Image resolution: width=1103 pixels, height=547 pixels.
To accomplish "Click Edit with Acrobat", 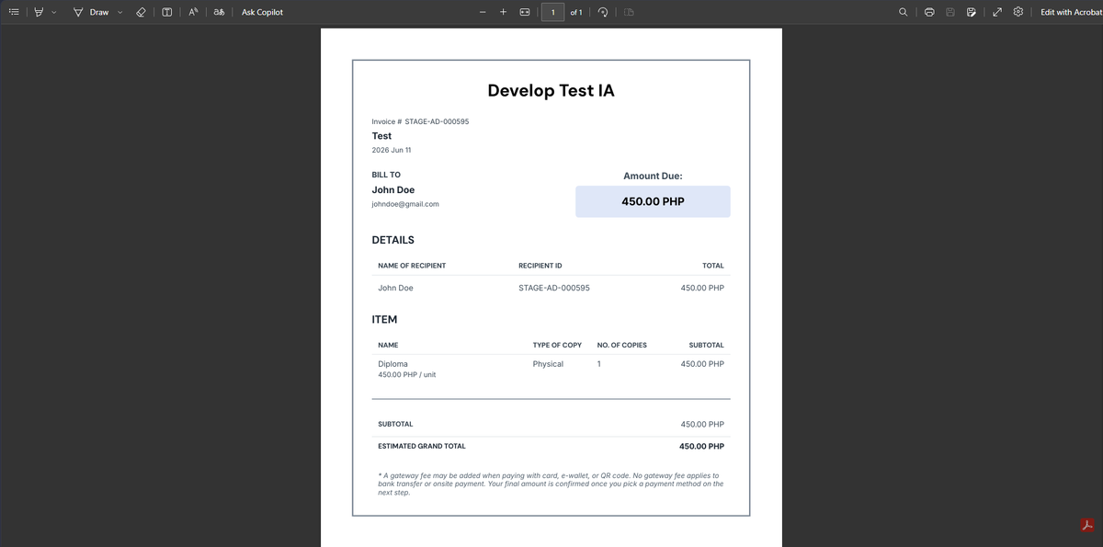I will coord(1069,12).
